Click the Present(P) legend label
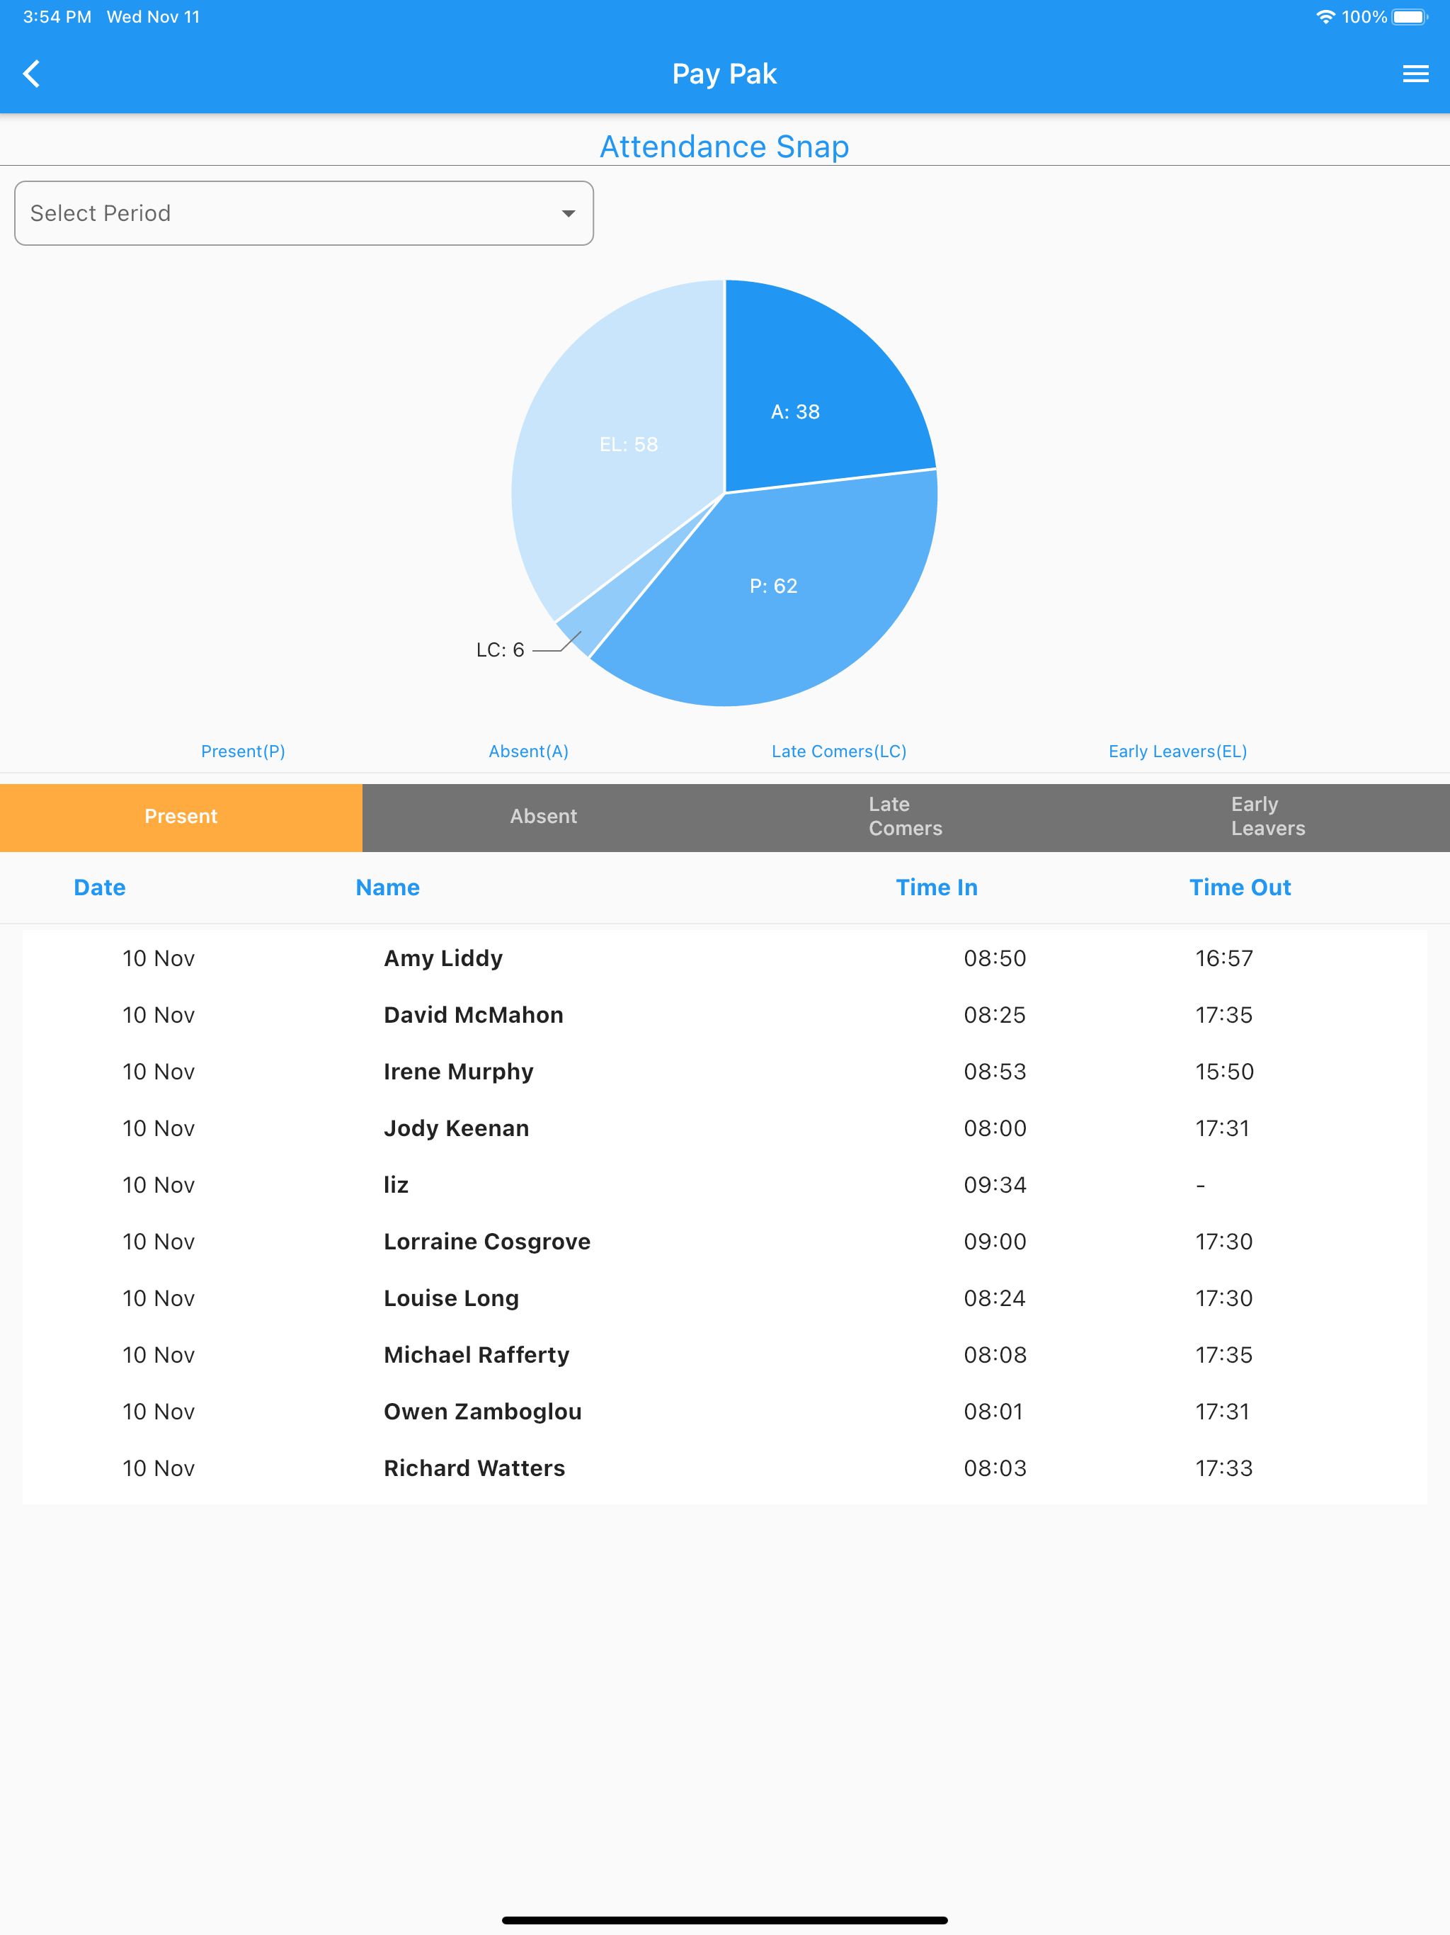Image resolution: width=1450 pixels, height=1935 pixels. coord(243,751)
